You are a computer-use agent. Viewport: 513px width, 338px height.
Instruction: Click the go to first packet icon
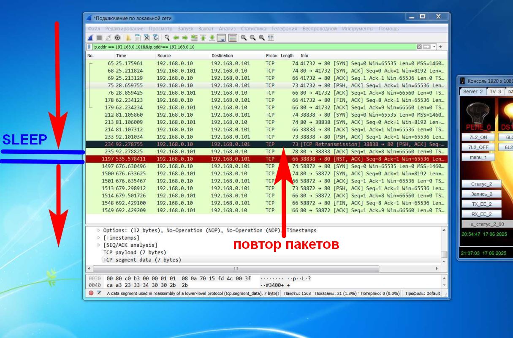coord(203,38)
